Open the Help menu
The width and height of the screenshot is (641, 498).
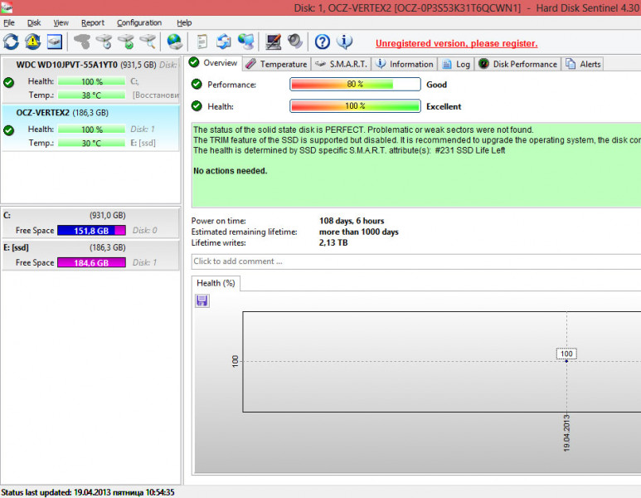(x=184, y=23)
